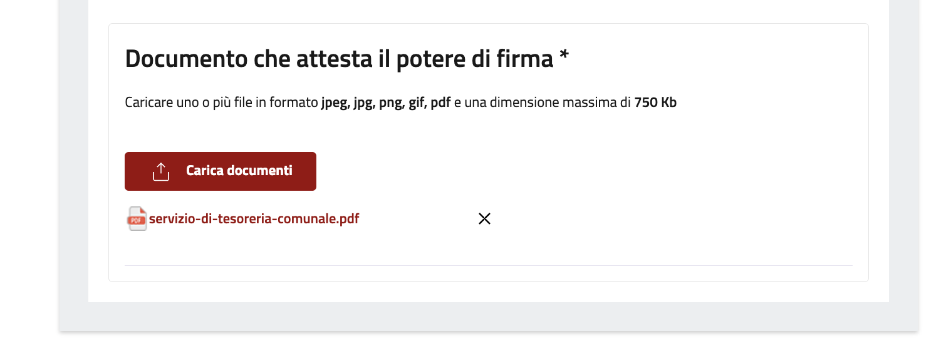Click the bold 750 Kb size limit
951x354 pixels.
pos(655,103)
